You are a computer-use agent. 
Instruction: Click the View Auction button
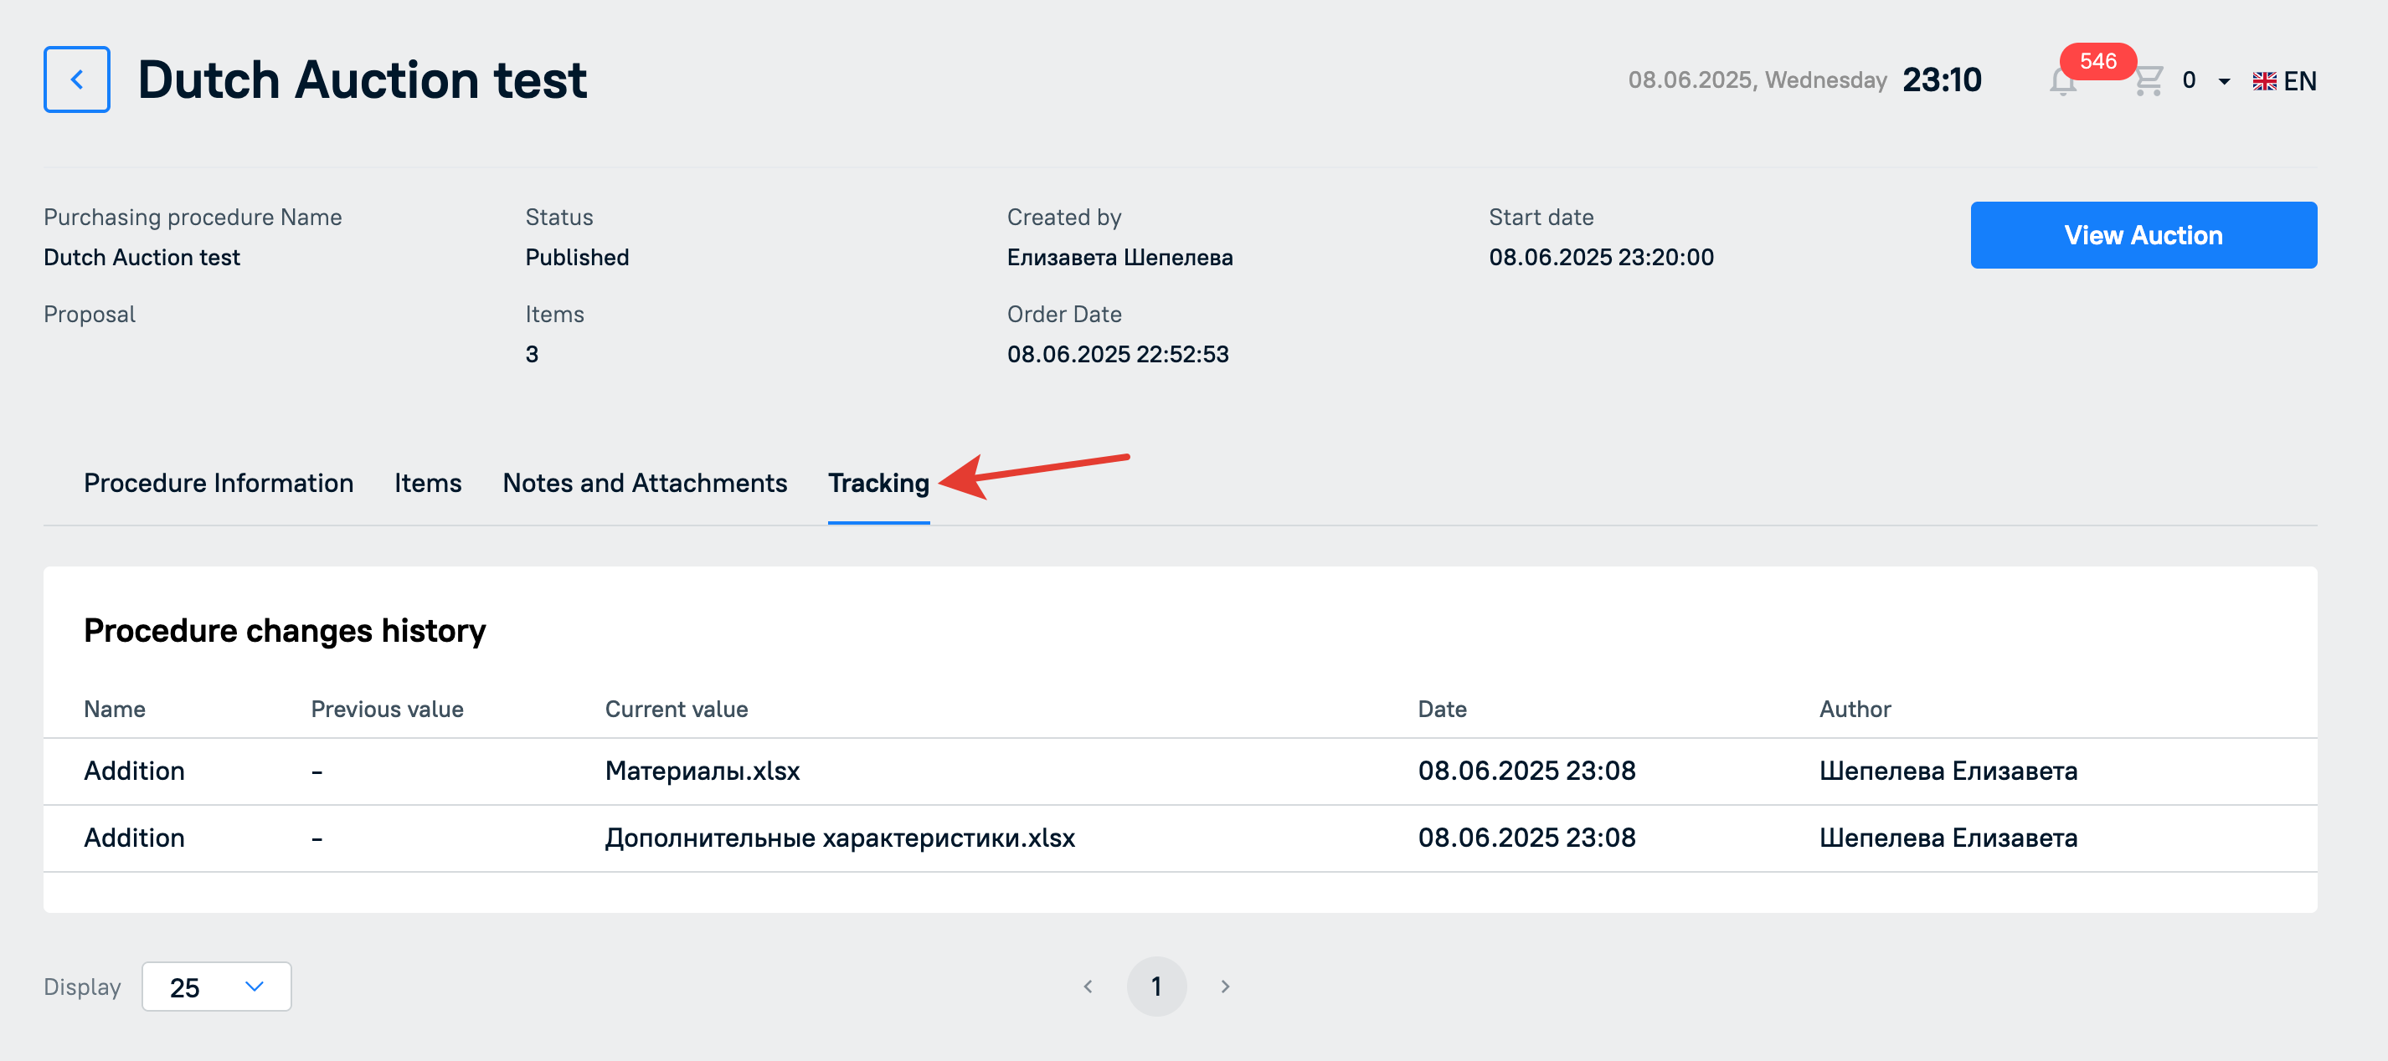click(2144, 235)
